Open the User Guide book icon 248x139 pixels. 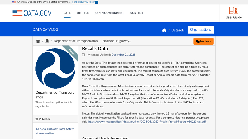point(234,11)
